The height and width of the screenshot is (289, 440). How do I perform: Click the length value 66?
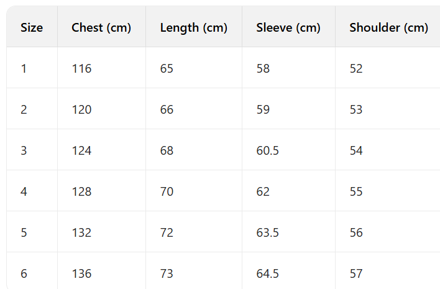coord(167,109)
